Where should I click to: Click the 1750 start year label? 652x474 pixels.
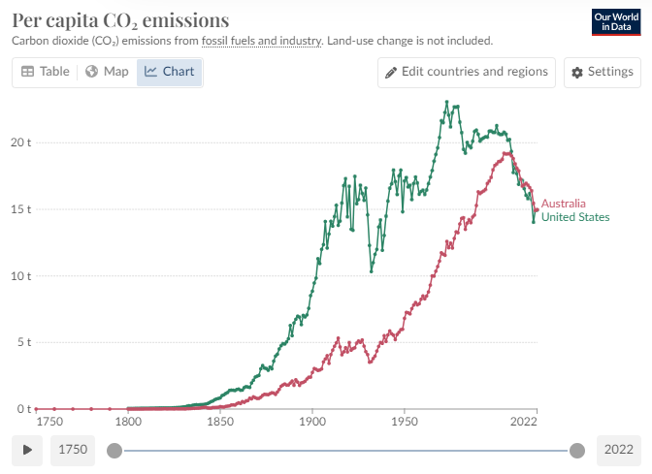coord(73,450)
